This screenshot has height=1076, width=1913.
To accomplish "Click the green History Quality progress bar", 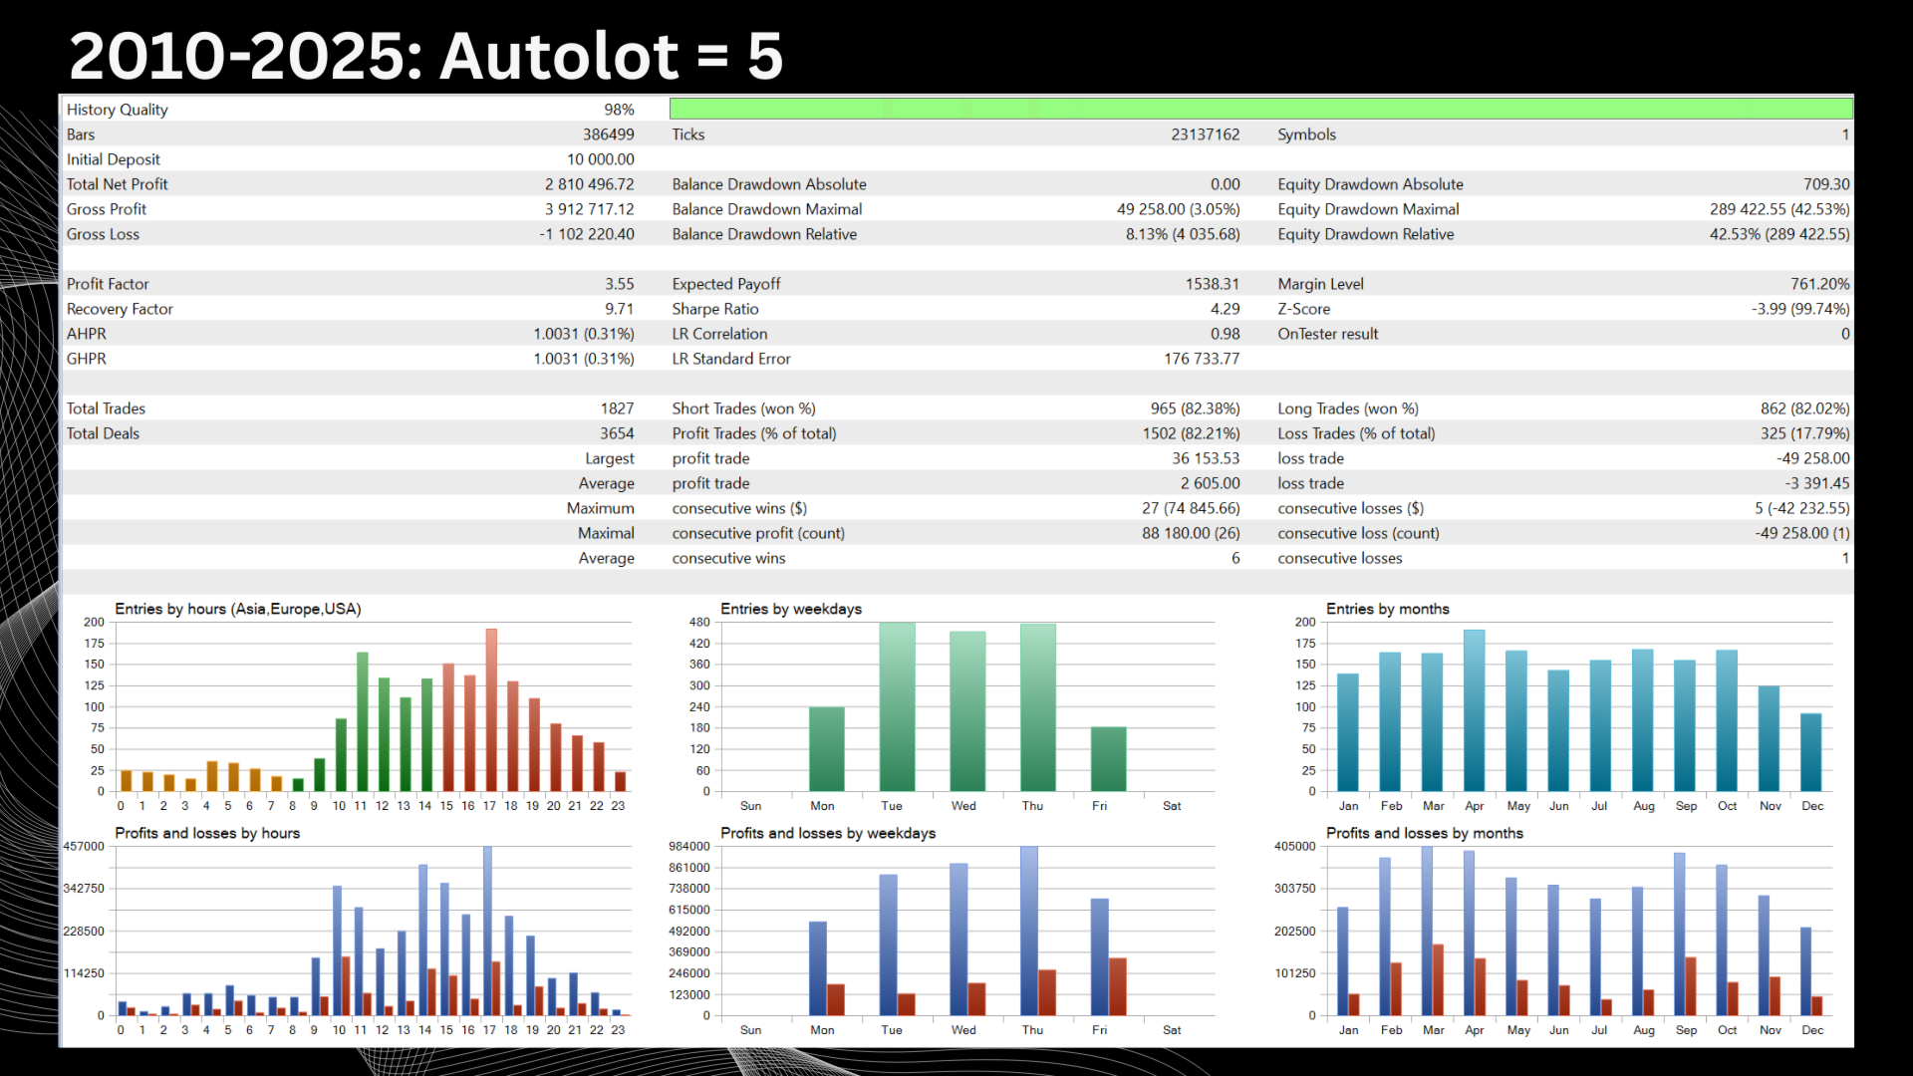I will click(x=1258, y=109).
